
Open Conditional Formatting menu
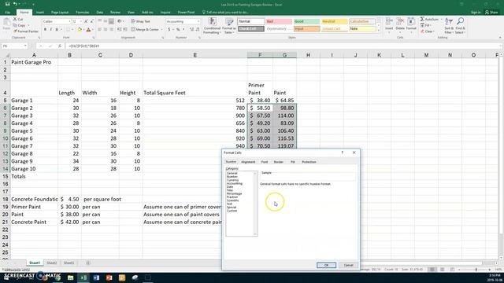[212, 26]
